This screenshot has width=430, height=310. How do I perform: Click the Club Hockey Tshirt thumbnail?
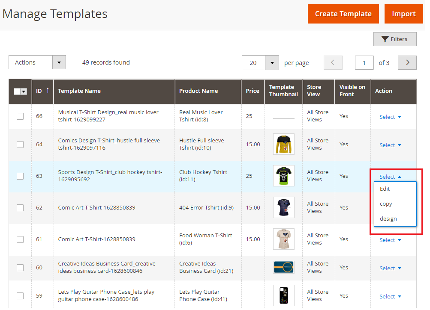coord(283,175)
